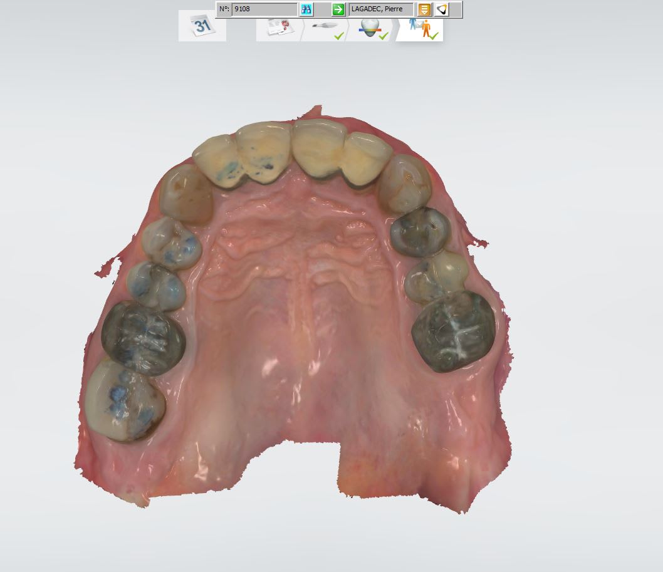Select the large dark molar on image's left side
Viewport: 663px width, 572px height.
tap(143, 337)
